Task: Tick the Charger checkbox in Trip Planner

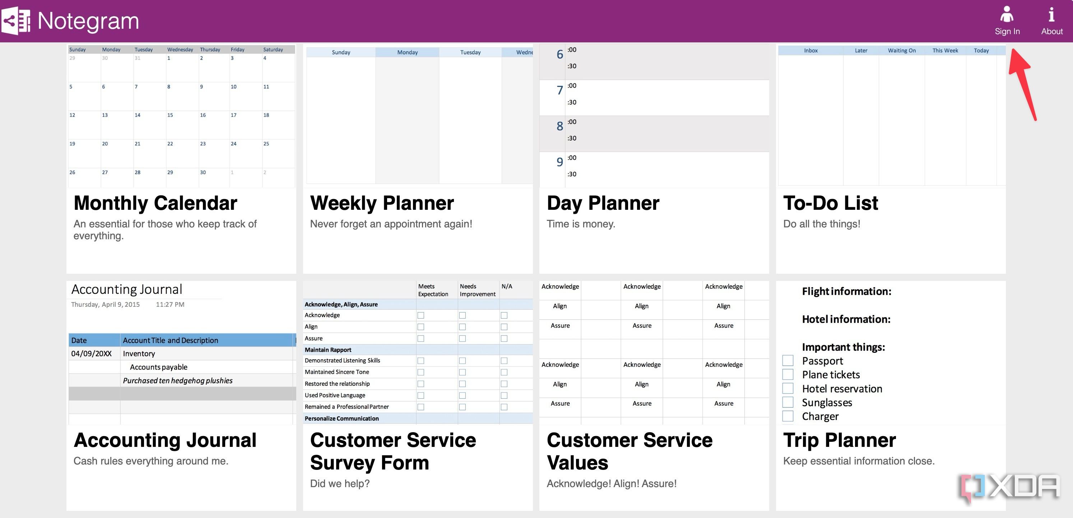Action: coord(788,416)
